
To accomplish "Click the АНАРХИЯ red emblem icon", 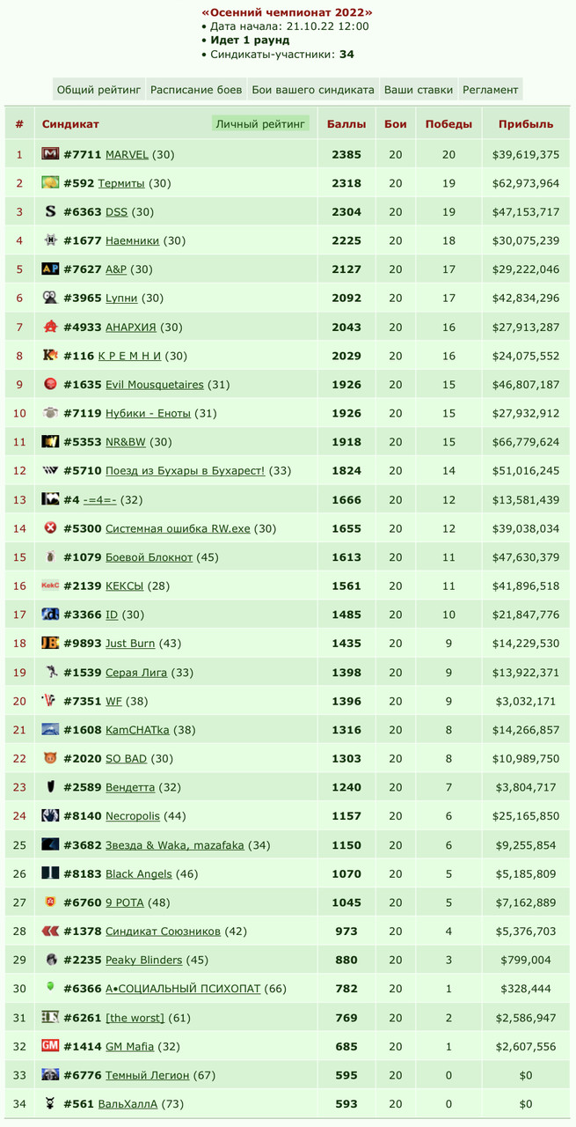I will click(x=50, y=327).
